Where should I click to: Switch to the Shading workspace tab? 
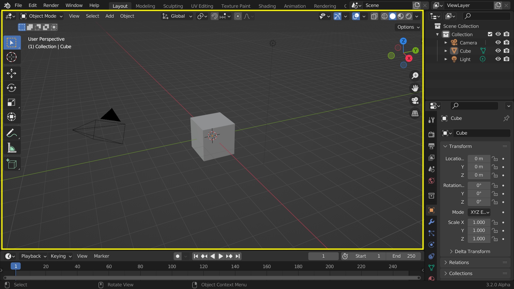click(x=267, y=6)
